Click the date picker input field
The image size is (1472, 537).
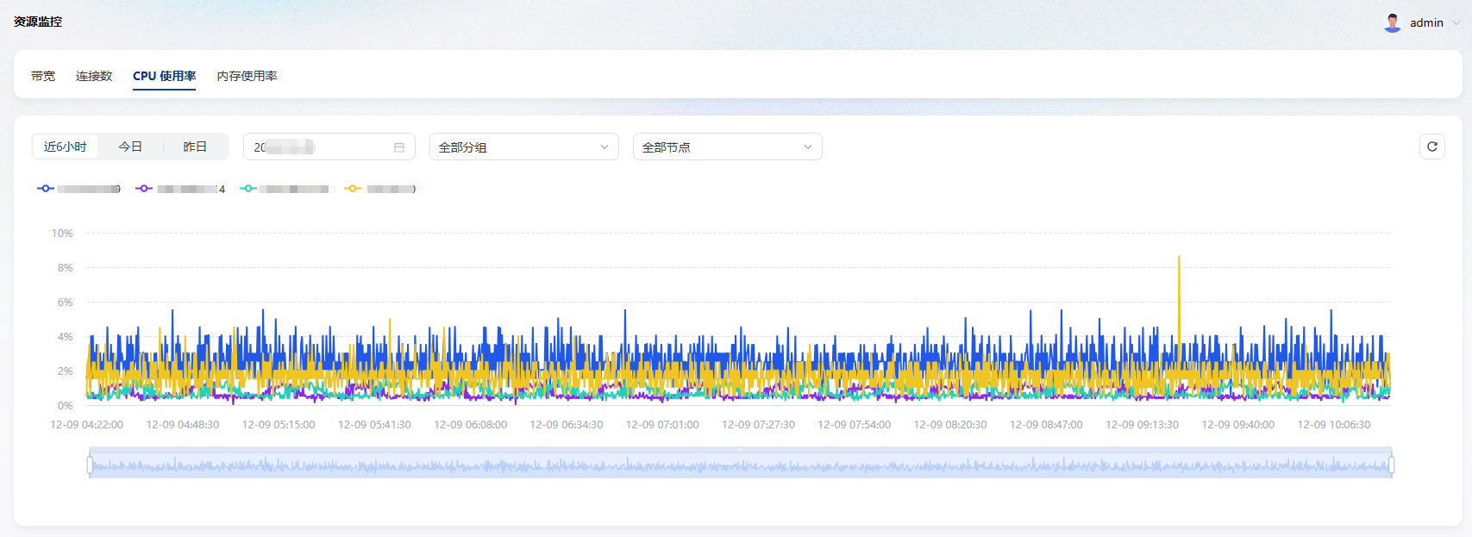tap(319, 147)
